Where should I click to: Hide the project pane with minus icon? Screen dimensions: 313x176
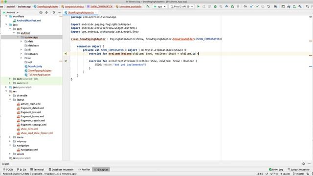point(60,12)
